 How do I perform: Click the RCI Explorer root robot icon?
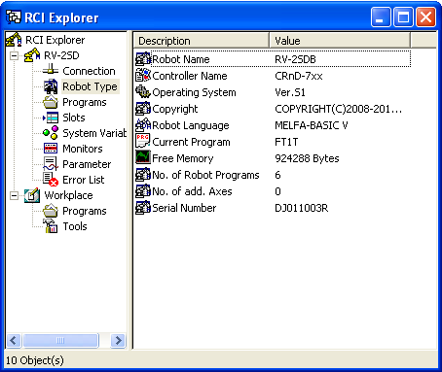click(14, 40)
